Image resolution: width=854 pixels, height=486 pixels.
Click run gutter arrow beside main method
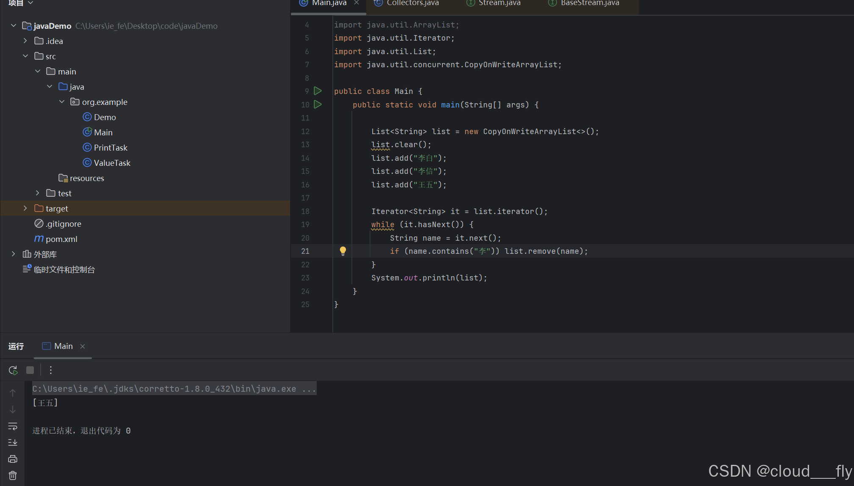click(x=318, y=104)
